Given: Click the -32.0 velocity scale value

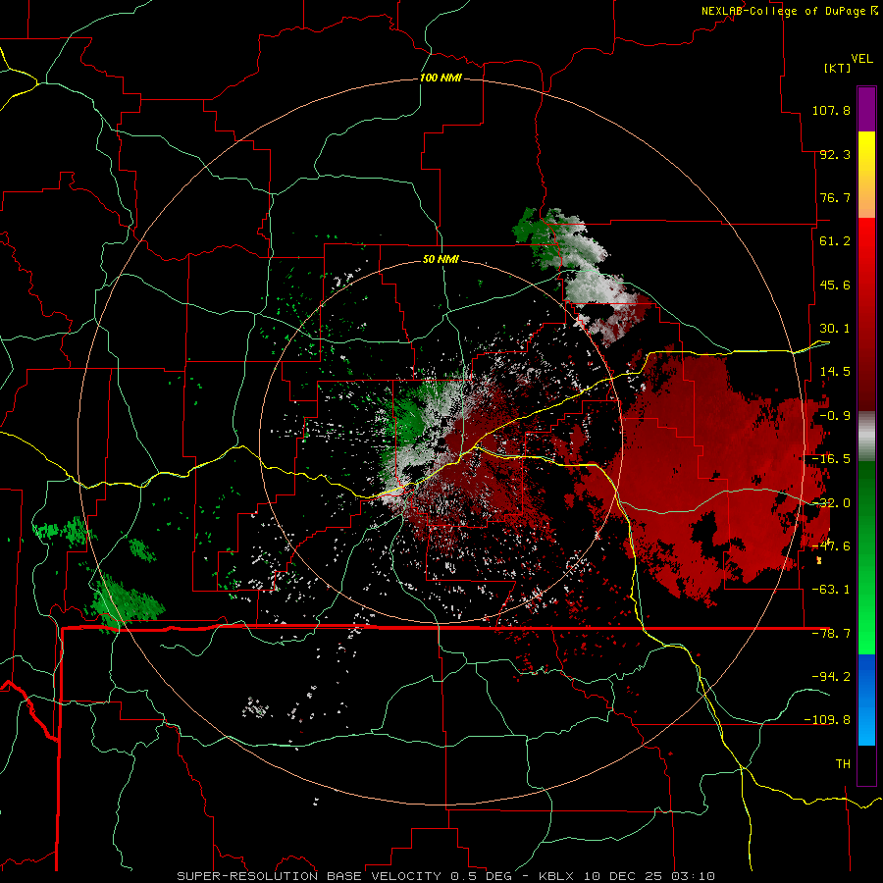Looking at the screenshot, I should 831,503.
